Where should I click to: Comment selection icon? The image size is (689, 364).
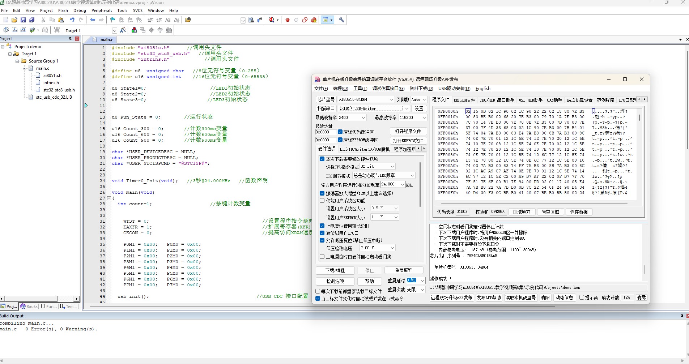[168, 20]
